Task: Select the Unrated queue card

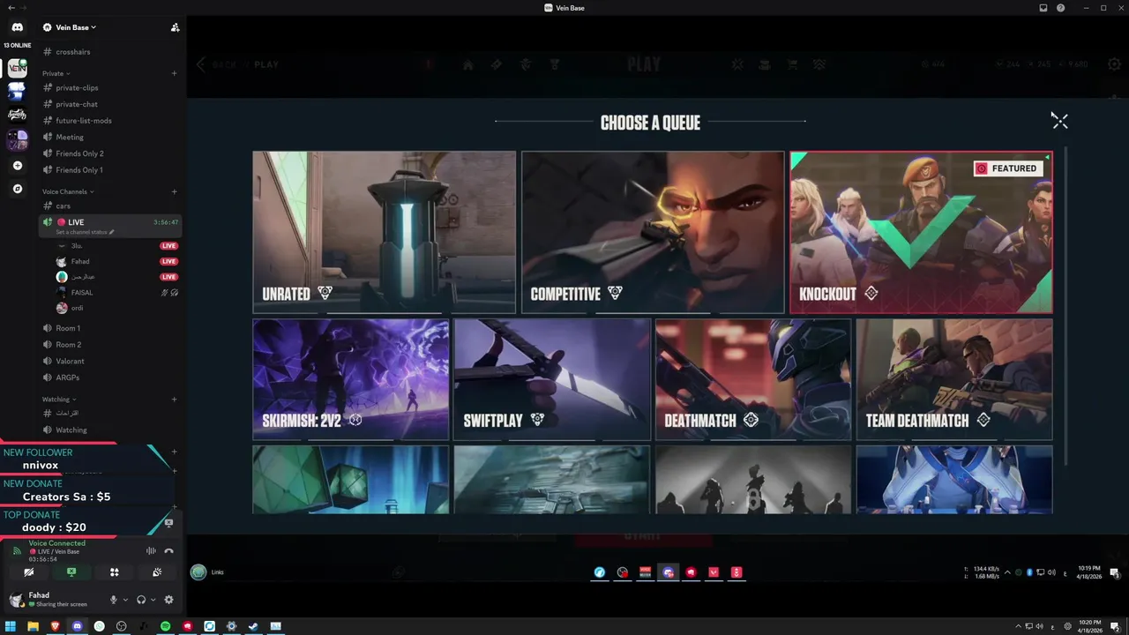Action: (384, 232)
